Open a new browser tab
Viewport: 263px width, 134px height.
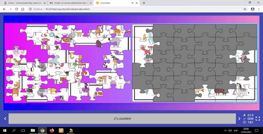pos(144,3)
